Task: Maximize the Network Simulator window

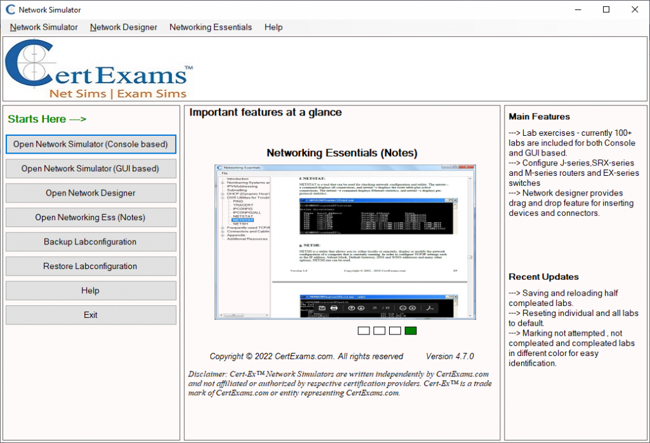Action: 606,10
